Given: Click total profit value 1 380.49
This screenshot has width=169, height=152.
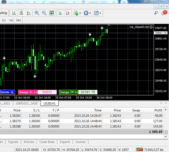Looking at the screenshot, I should pyautogui.click(x=156, y=132).
